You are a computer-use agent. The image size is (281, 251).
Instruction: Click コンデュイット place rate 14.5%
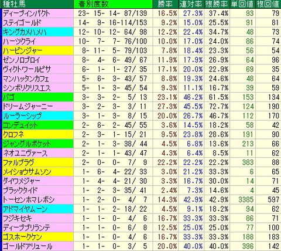[x=193, y=125]
